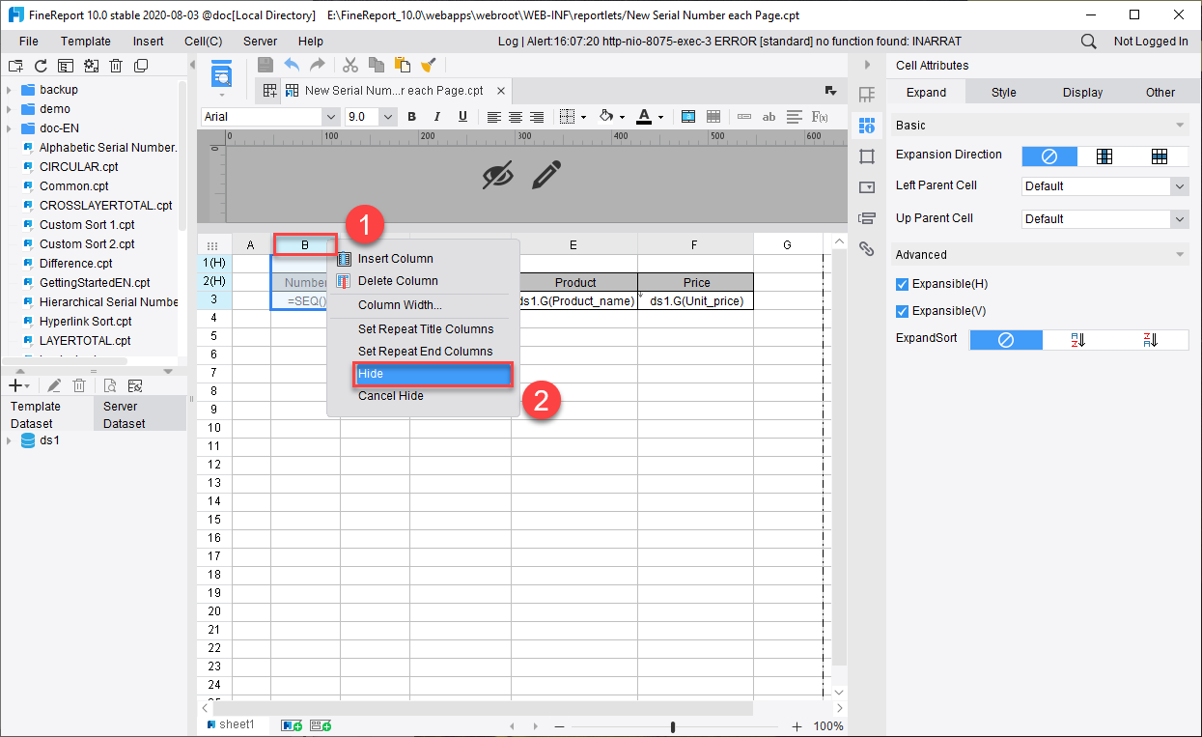Open the search magnifier icon

click(x=1088, y=42)
